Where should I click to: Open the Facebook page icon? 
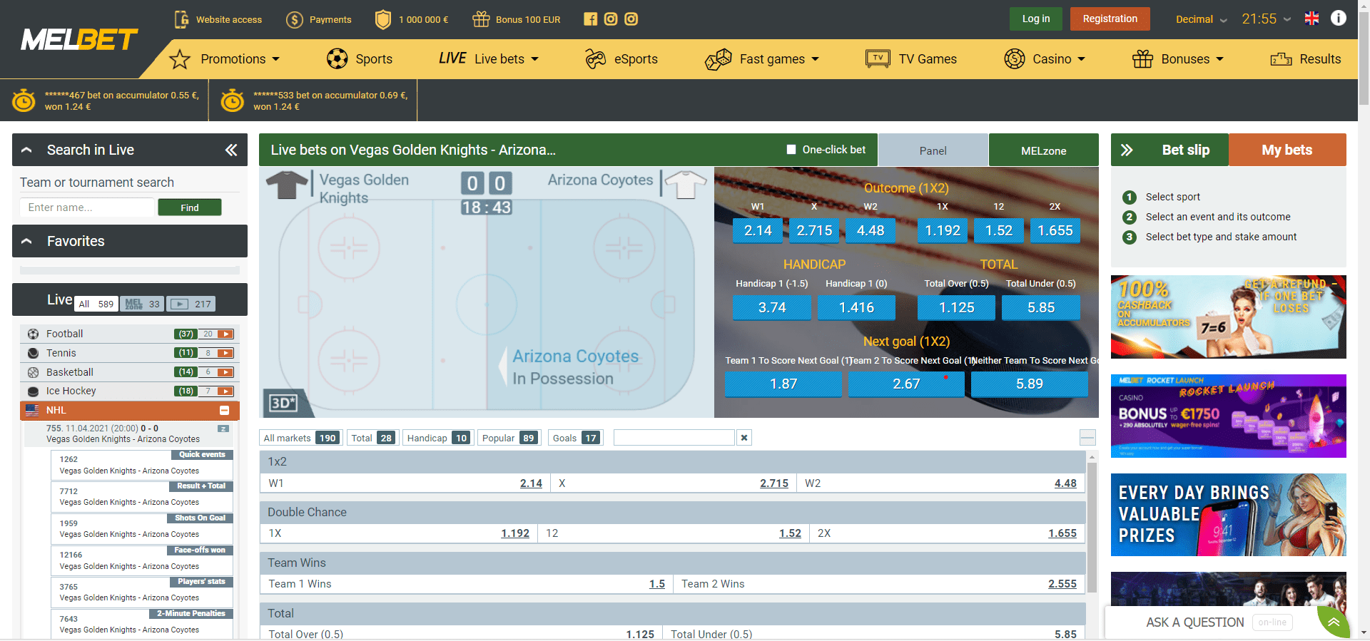coord(590,19)
